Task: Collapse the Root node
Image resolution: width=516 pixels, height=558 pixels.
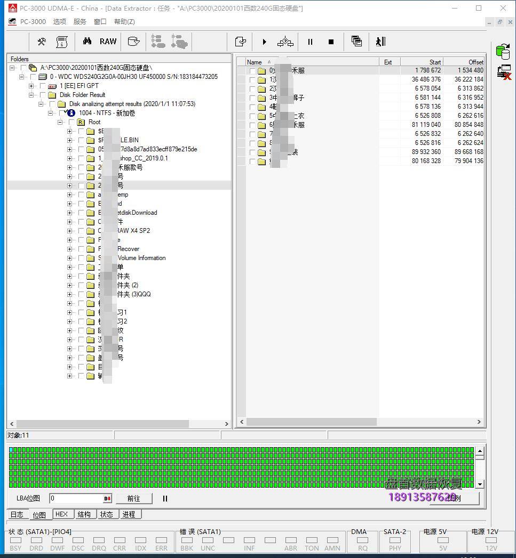Action: 60,123
